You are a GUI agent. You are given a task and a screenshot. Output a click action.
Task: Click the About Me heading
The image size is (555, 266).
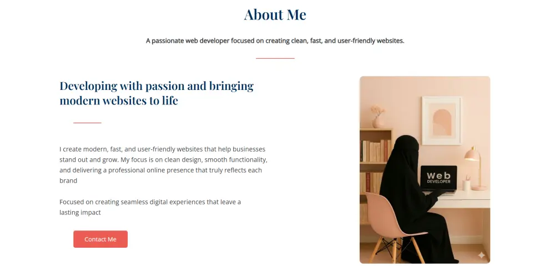(275, 14)
